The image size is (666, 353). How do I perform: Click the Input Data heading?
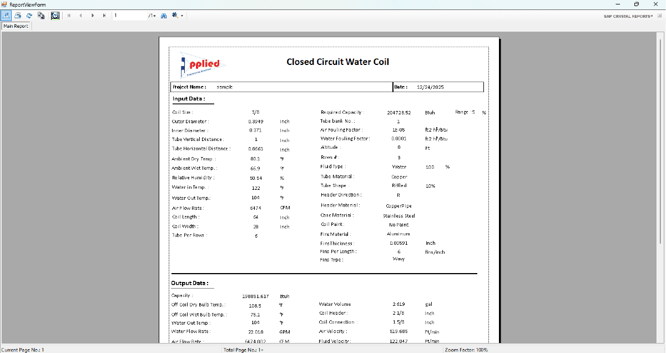189,99
